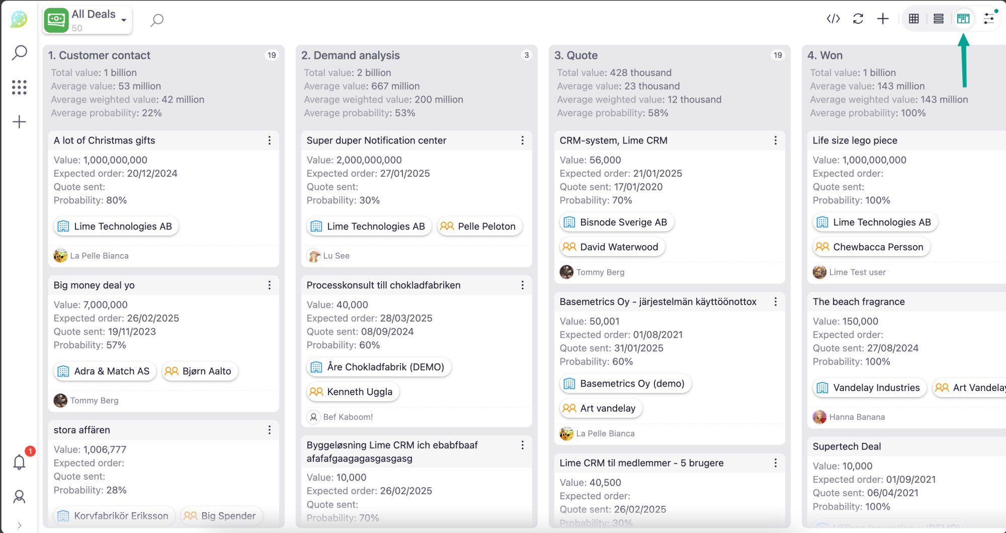Open Bisnode Sverige AB company chip

point(617,222)
